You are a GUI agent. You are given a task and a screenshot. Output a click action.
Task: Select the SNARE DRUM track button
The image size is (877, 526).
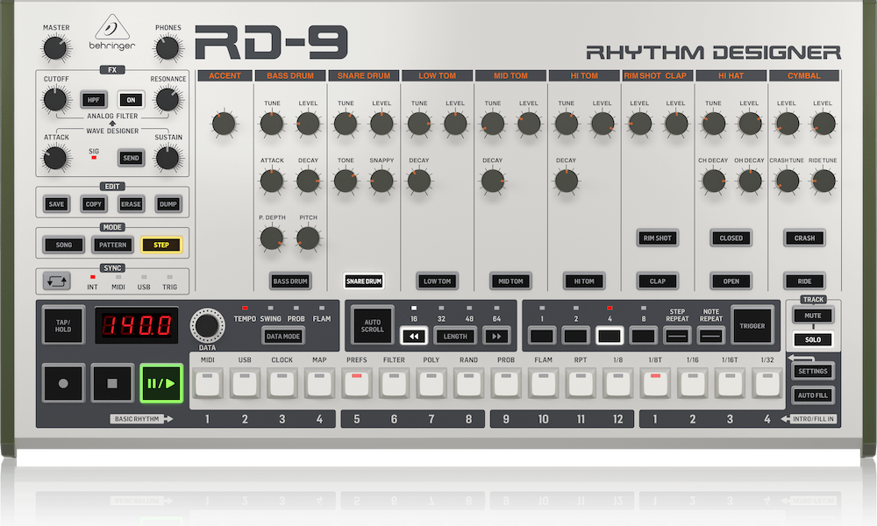362,281
